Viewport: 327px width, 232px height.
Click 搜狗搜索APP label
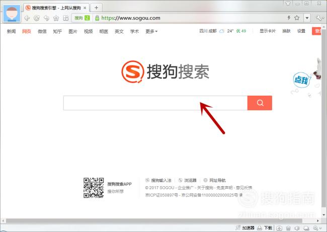tap(119, 184)
